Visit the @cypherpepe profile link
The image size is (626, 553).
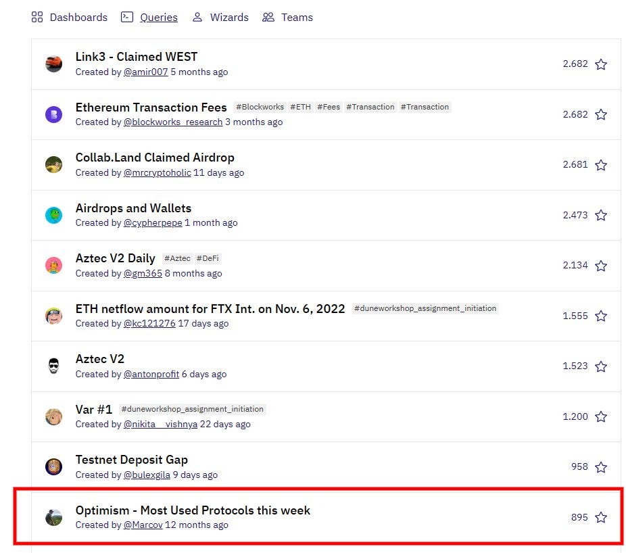(x=153, y=222)
